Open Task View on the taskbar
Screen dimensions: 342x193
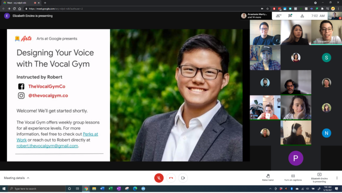pyautogui.click(x=77, y=189)
